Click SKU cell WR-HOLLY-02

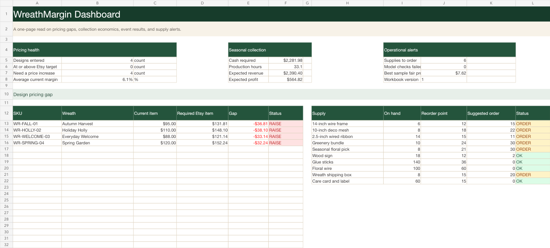(x=37, y=130)
